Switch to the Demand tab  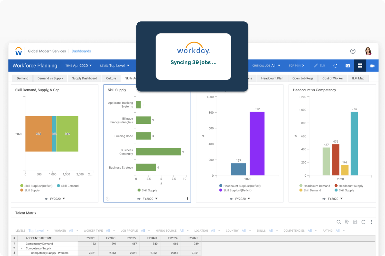tap(22, 78)
